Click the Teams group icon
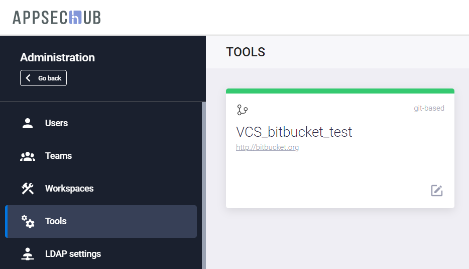Image resolution: width=469 pixels, height=269 pixels. (x=28, y=156)
